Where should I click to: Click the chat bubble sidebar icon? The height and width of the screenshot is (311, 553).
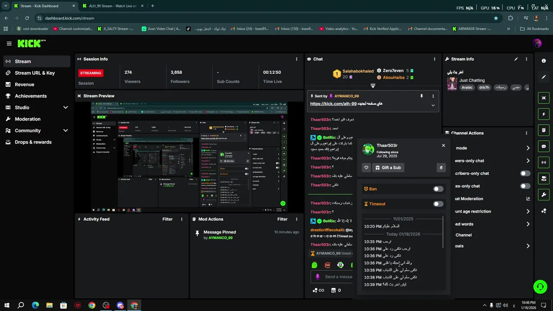(544, 146)
